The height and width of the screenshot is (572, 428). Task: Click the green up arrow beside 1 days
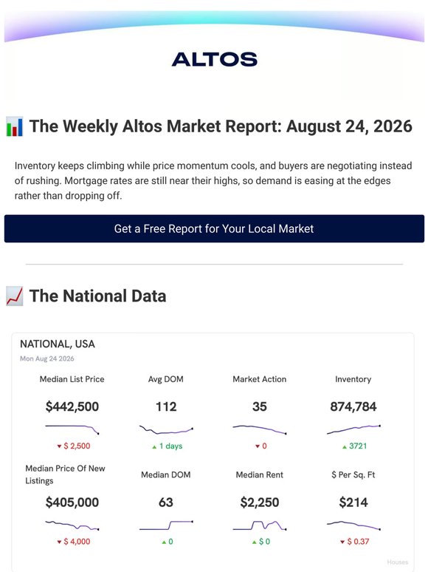154,446
